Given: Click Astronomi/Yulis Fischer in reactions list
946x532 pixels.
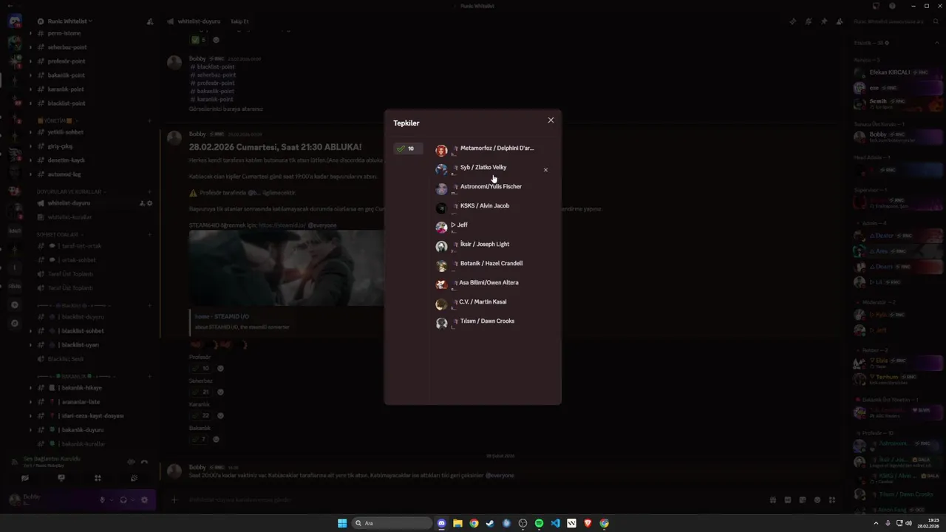Looking at the screenshot, I should pyautogui.click(x=491, y=187).
